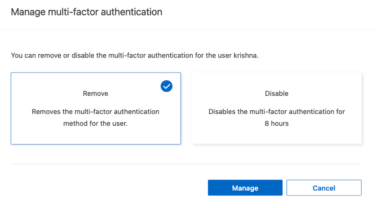Click the Remove card description text
376x208 pixels.
tap(96, 118)
